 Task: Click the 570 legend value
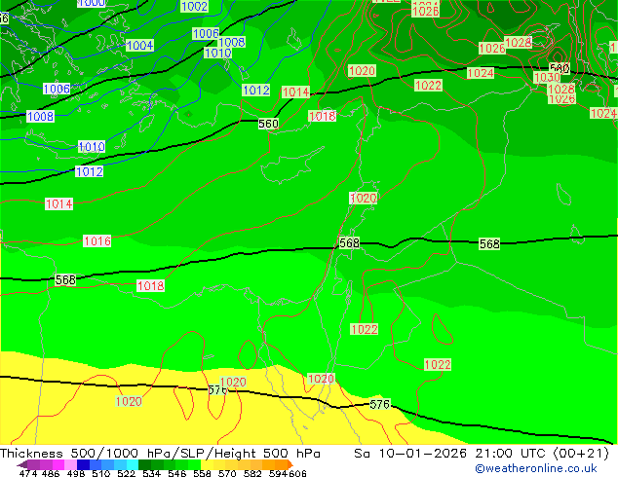click(227, 473)
